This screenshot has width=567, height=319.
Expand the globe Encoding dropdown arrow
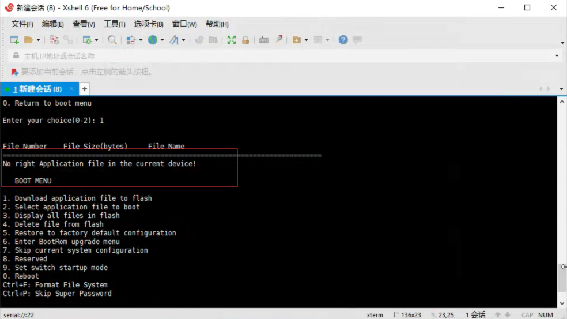pos(162,40)
